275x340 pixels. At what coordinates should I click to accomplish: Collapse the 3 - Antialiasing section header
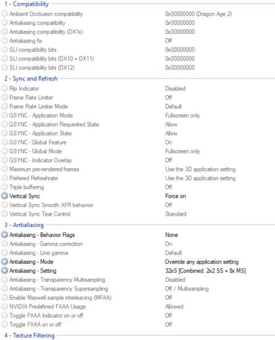tap(24, 225)
